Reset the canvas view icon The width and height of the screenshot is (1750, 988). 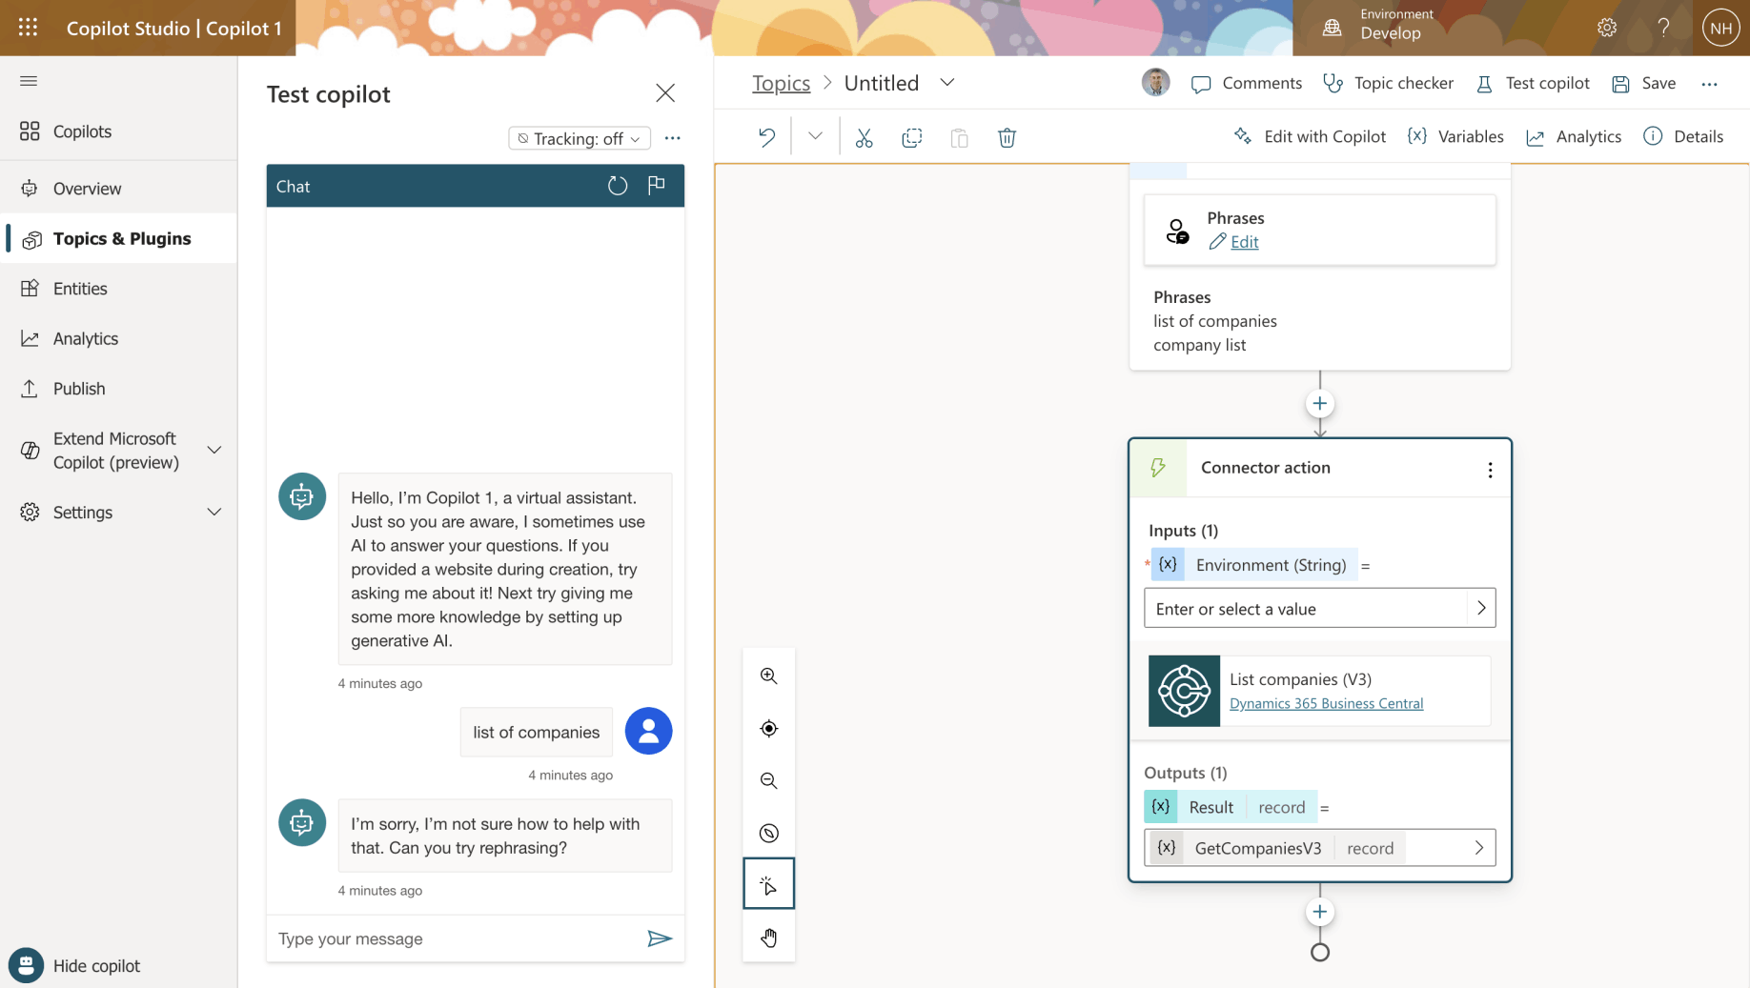(768, 833)
